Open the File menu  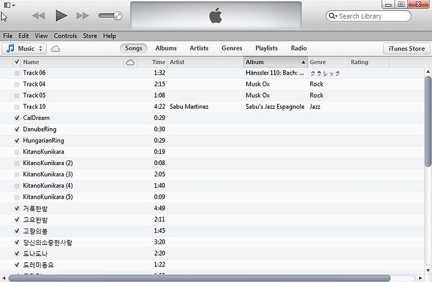(x=8, y=36)
